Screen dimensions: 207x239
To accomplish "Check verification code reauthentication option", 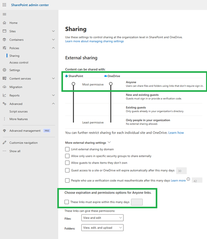I will pyautogui.click(x=67, y=180).
